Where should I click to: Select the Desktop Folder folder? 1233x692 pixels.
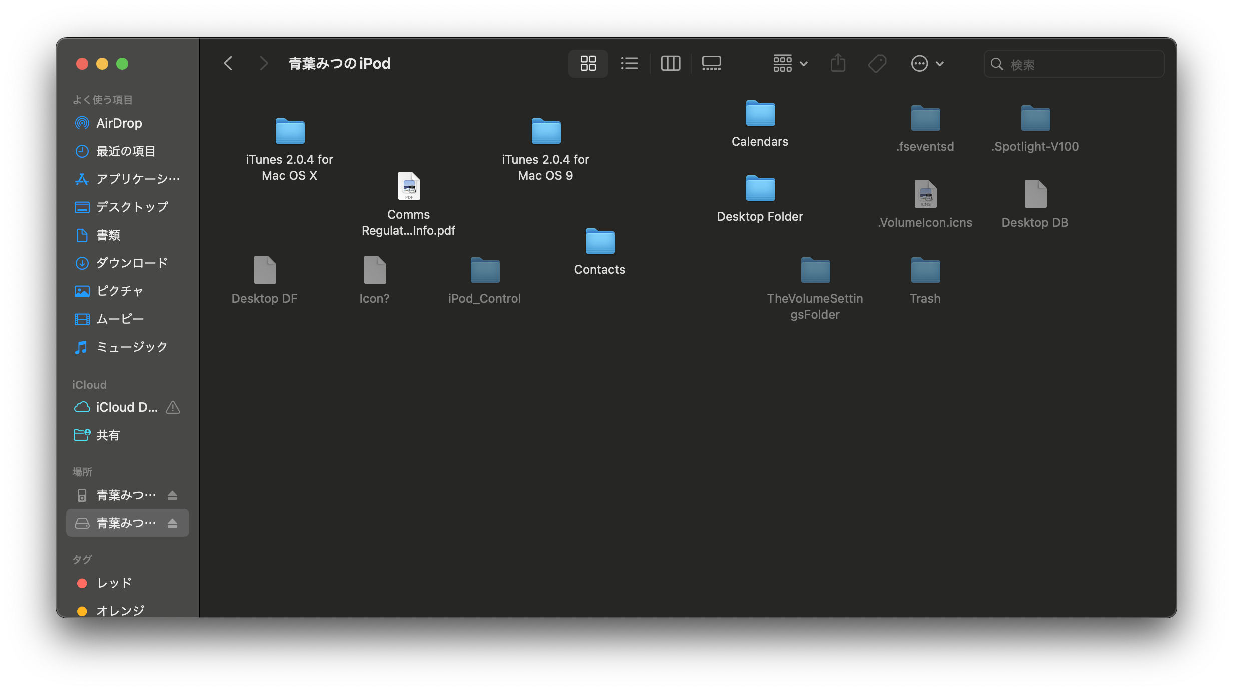point(760,199)
